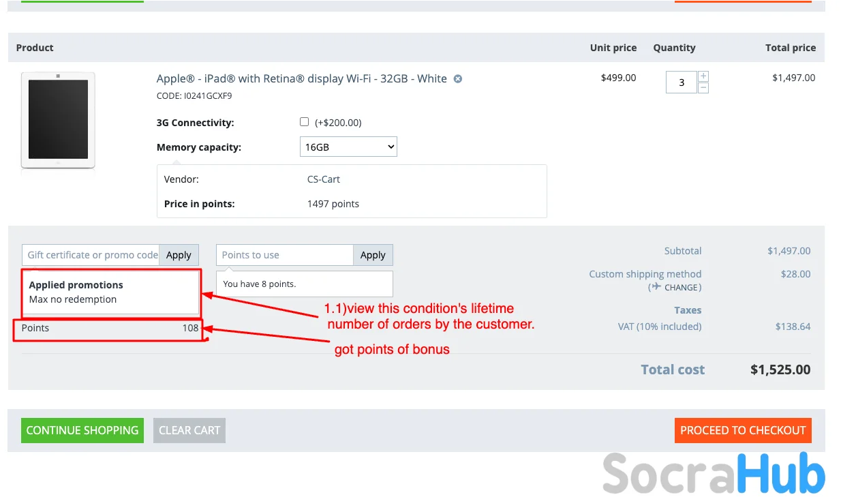The height and width of the screenshot is (497, 841).
Task: Click the Unit price column header
Action: pos(613,48)
